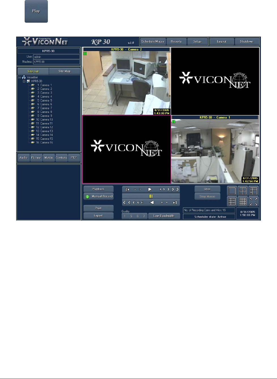The image size is (277, 379).
Task: Click the Print button
Action: pos(99,208)
